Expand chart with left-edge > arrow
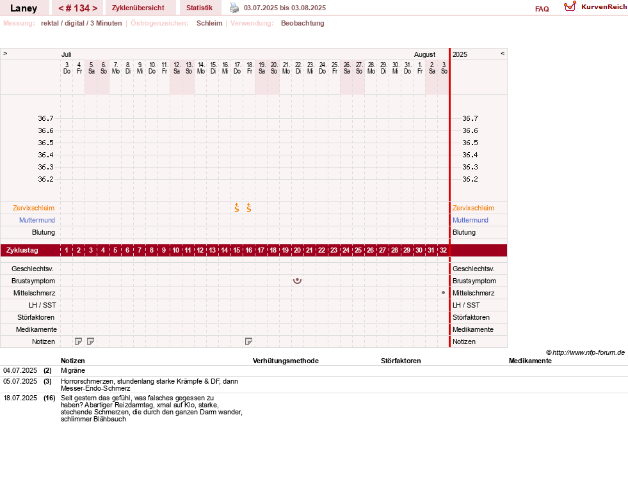 tap(5, 53)
